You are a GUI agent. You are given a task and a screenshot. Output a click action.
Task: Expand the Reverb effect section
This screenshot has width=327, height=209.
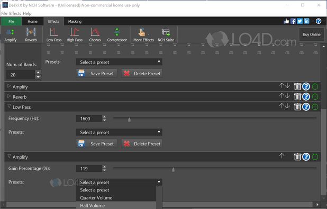(x=9, y=96)
